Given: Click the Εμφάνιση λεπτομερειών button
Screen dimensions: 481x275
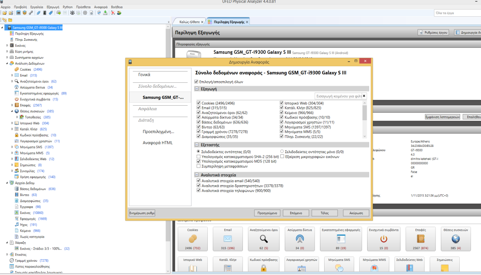Looking at the screenshot, I should click(x=442, y=117).
